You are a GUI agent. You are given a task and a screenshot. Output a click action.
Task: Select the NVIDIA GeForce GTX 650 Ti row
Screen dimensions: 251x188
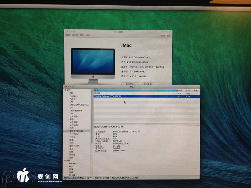tap(134, 97)
